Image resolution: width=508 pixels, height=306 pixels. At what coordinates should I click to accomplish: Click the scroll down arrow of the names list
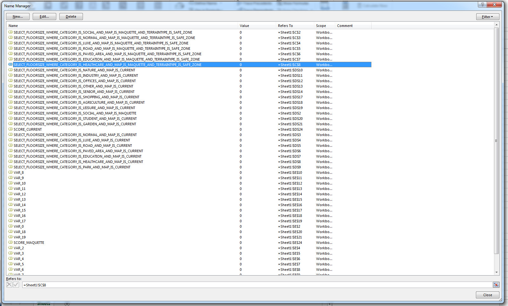tap(496, 272)
